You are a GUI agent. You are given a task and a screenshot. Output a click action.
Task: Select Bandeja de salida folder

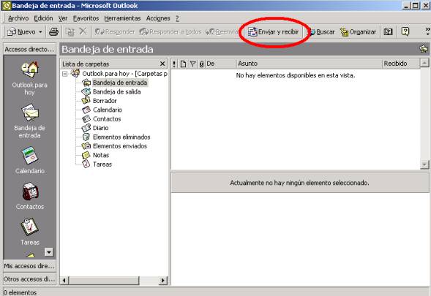pos(111,91)
